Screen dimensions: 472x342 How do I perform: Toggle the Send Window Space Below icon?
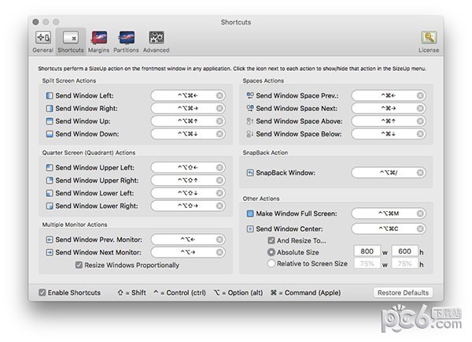[250, 134]
